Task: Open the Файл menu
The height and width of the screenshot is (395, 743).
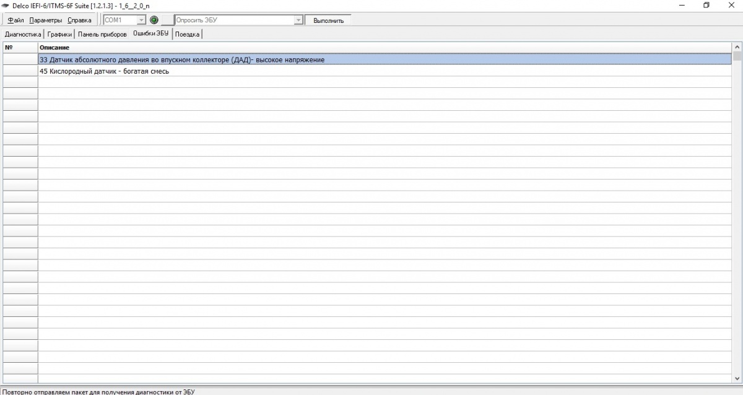Action: click(x=15, y=20)
